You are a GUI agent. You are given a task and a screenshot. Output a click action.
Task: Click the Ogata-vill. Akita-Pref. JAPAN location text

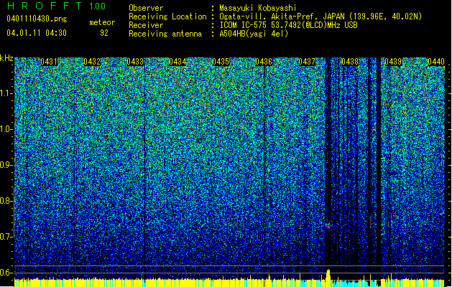pyautogui.click(x=320, y=17)
